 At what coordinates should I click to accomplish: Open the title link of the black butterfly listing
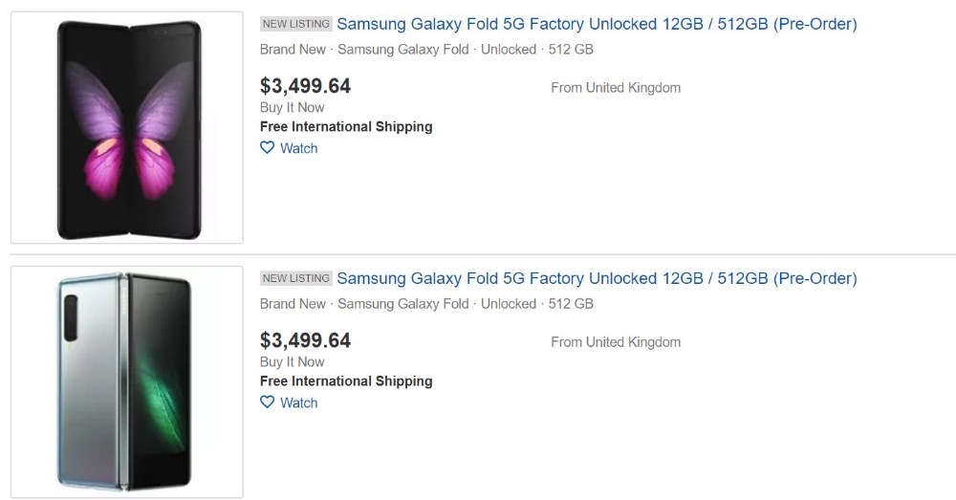click(x=597, y=24)
